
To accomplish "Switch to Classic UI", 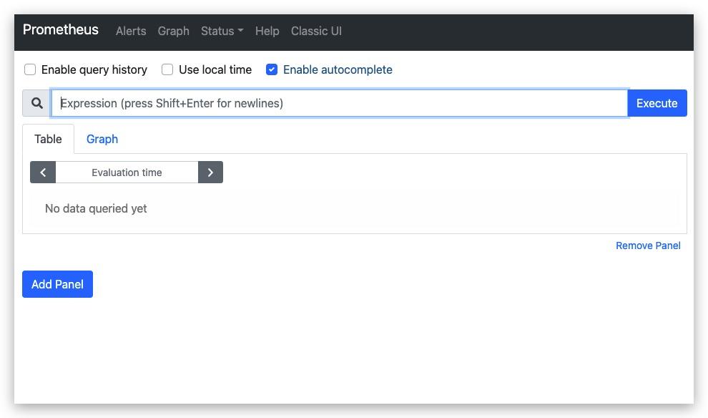I will 316,31.
